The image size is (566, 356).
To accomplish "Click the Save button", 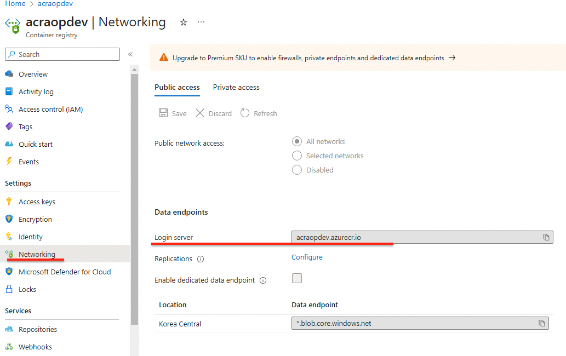I will pyautogui.click(x=173, y=113).
